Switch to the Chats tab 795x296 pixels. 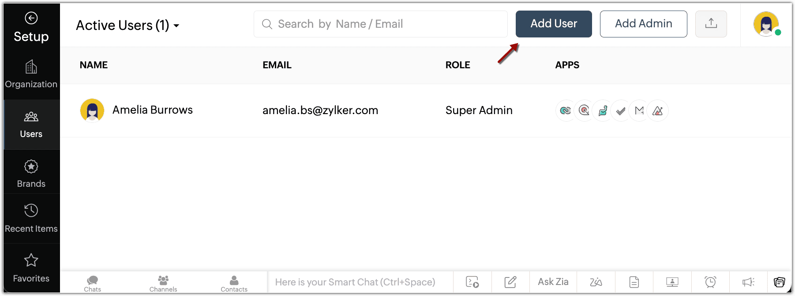[93, 283]
